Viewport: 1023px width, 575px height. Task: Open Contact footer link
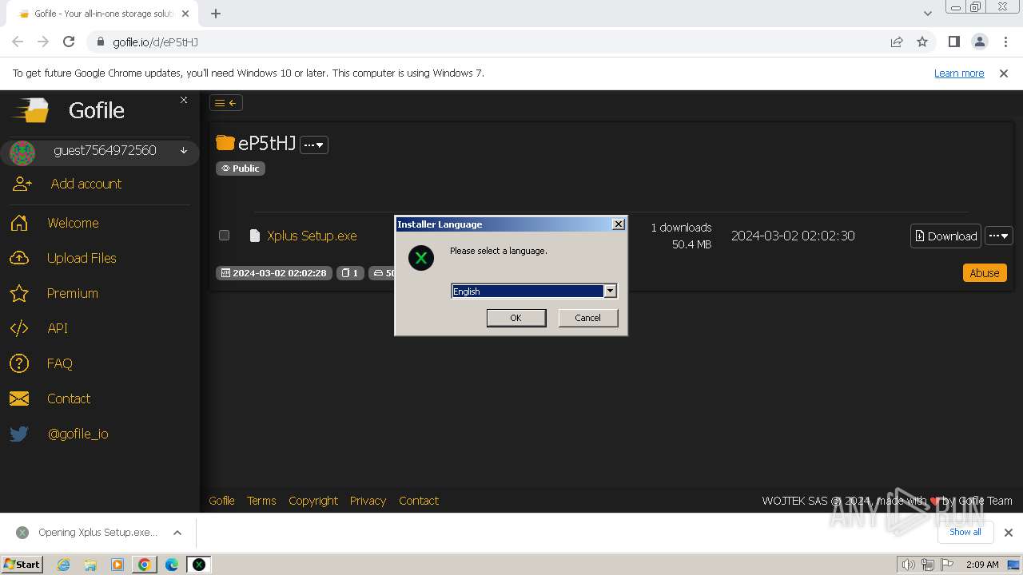(x=419, y=501)
